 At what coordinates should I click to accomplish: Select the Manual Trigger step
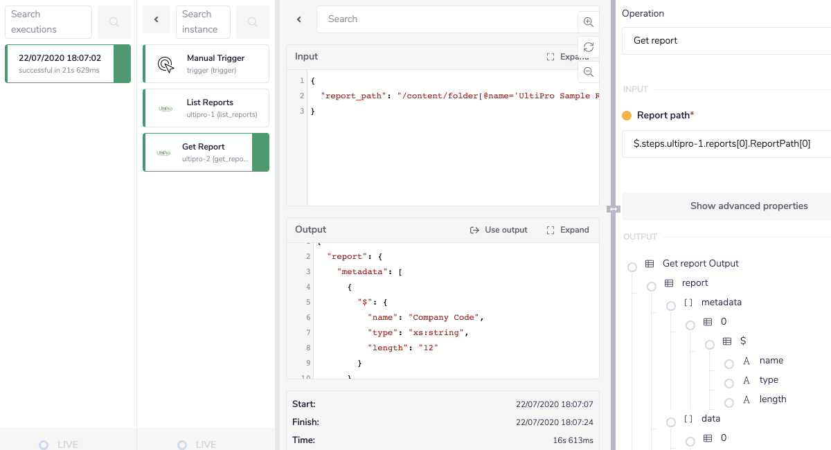pyautogui.click(x=206, y=64)
